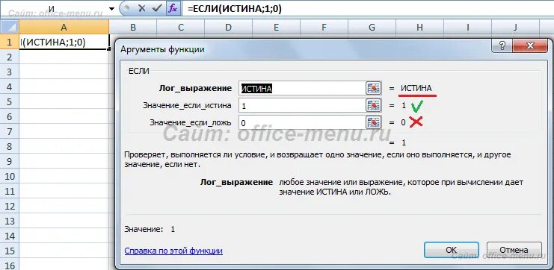Viewport: 554px width, 270px height.
Task: Click the Аргументы функции title bar
Action: (304, 49)
